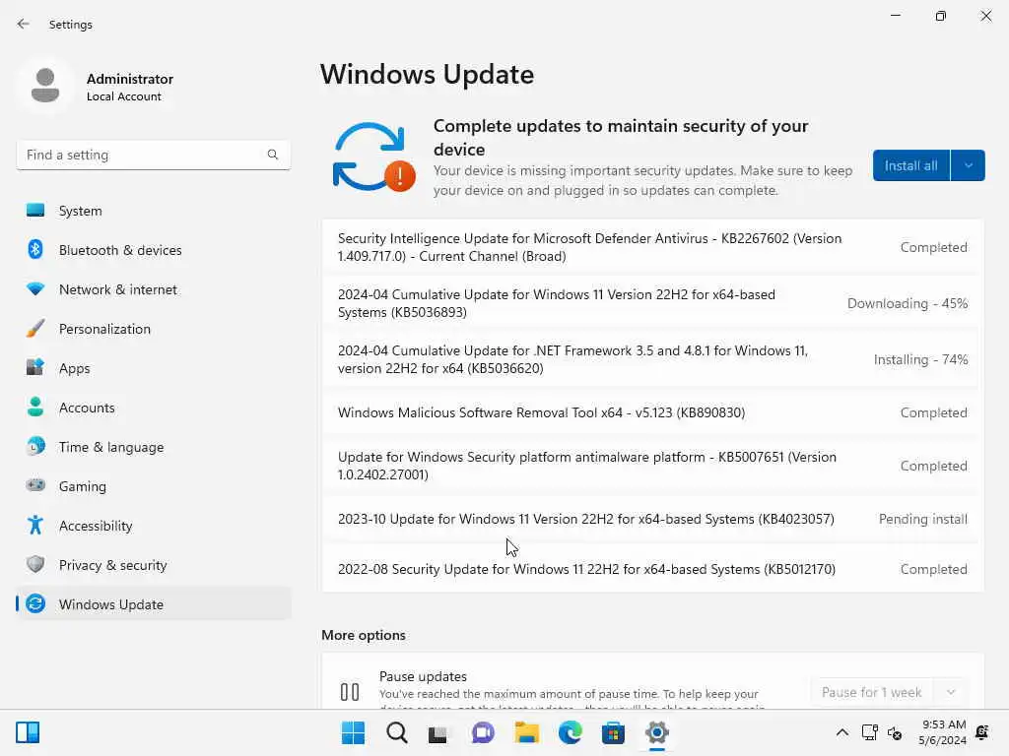The width and height of the screenshot is (1009, 756).
Task: Click the KB5036620 .NET Framework update row
Action: (x=652, y=359)
